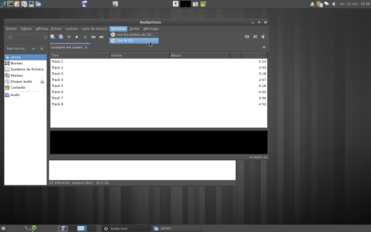
Task: Open the Affichage menu in Audacious
Action: click(151, 29)
